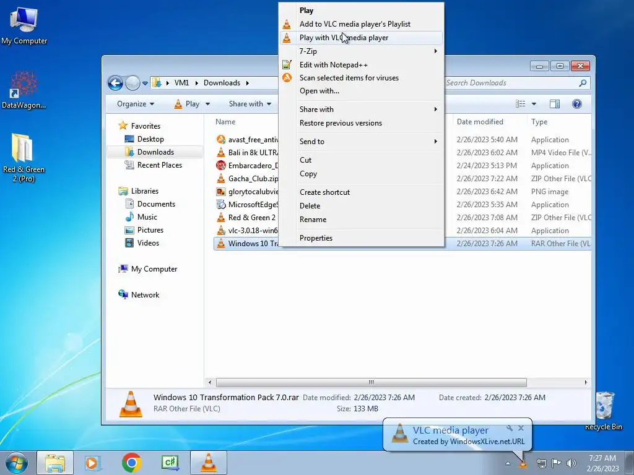Close the VLC media player notification balloon

pyautogui.click(x=521, y=427)
